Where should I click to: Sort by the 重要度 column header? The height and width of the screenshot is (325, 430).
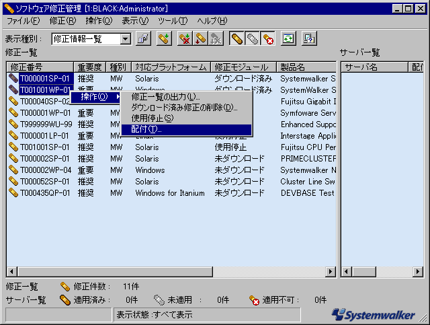coord(89,67)
